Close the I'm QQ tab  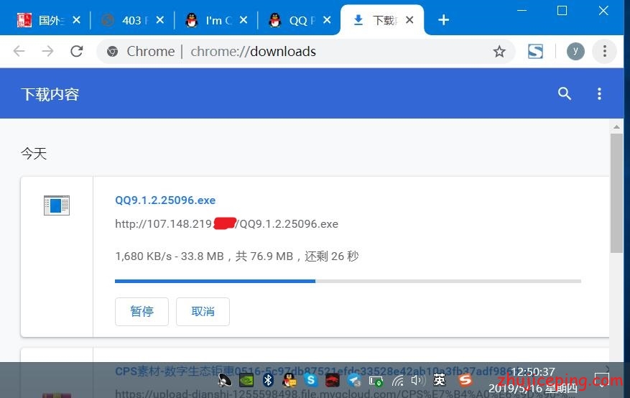coord(244,20)
